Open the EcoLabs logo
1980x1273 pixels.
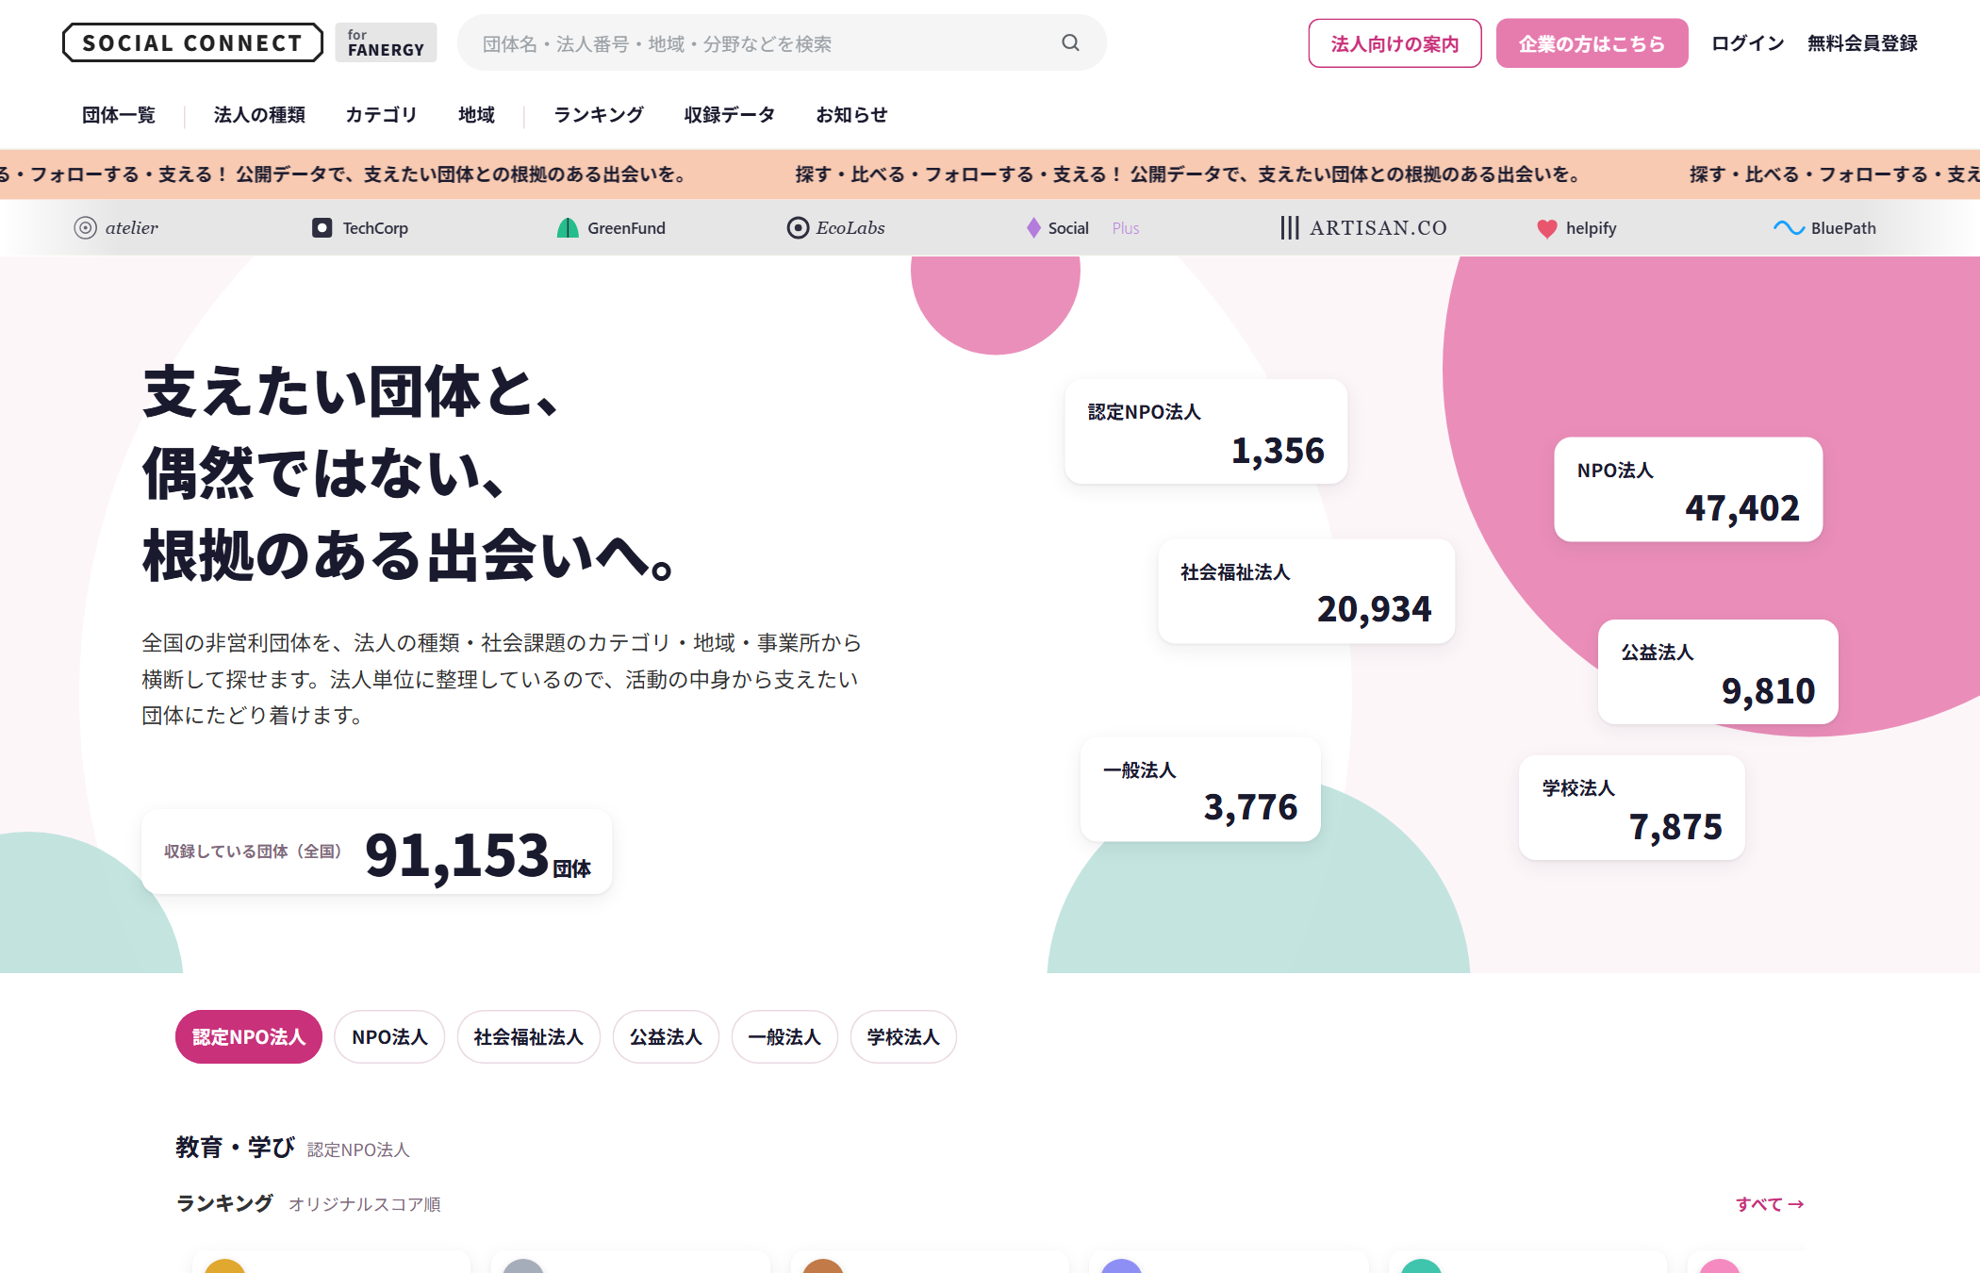click(836, 228)
